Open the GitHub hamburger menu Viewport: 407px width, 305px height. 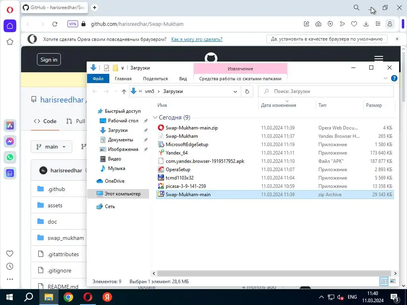click(x=379, y=58)
